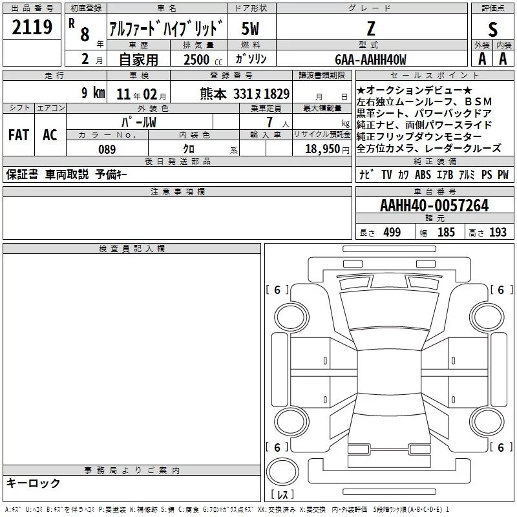
Task: Click grade value Z
Action: [371, 28]
